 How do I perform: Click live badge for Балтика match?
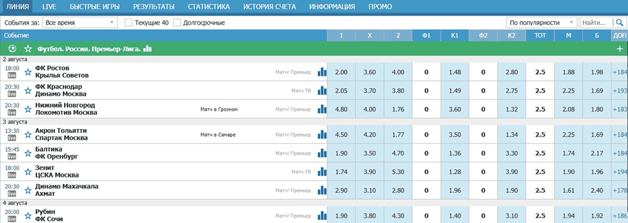tap(12, 156)
